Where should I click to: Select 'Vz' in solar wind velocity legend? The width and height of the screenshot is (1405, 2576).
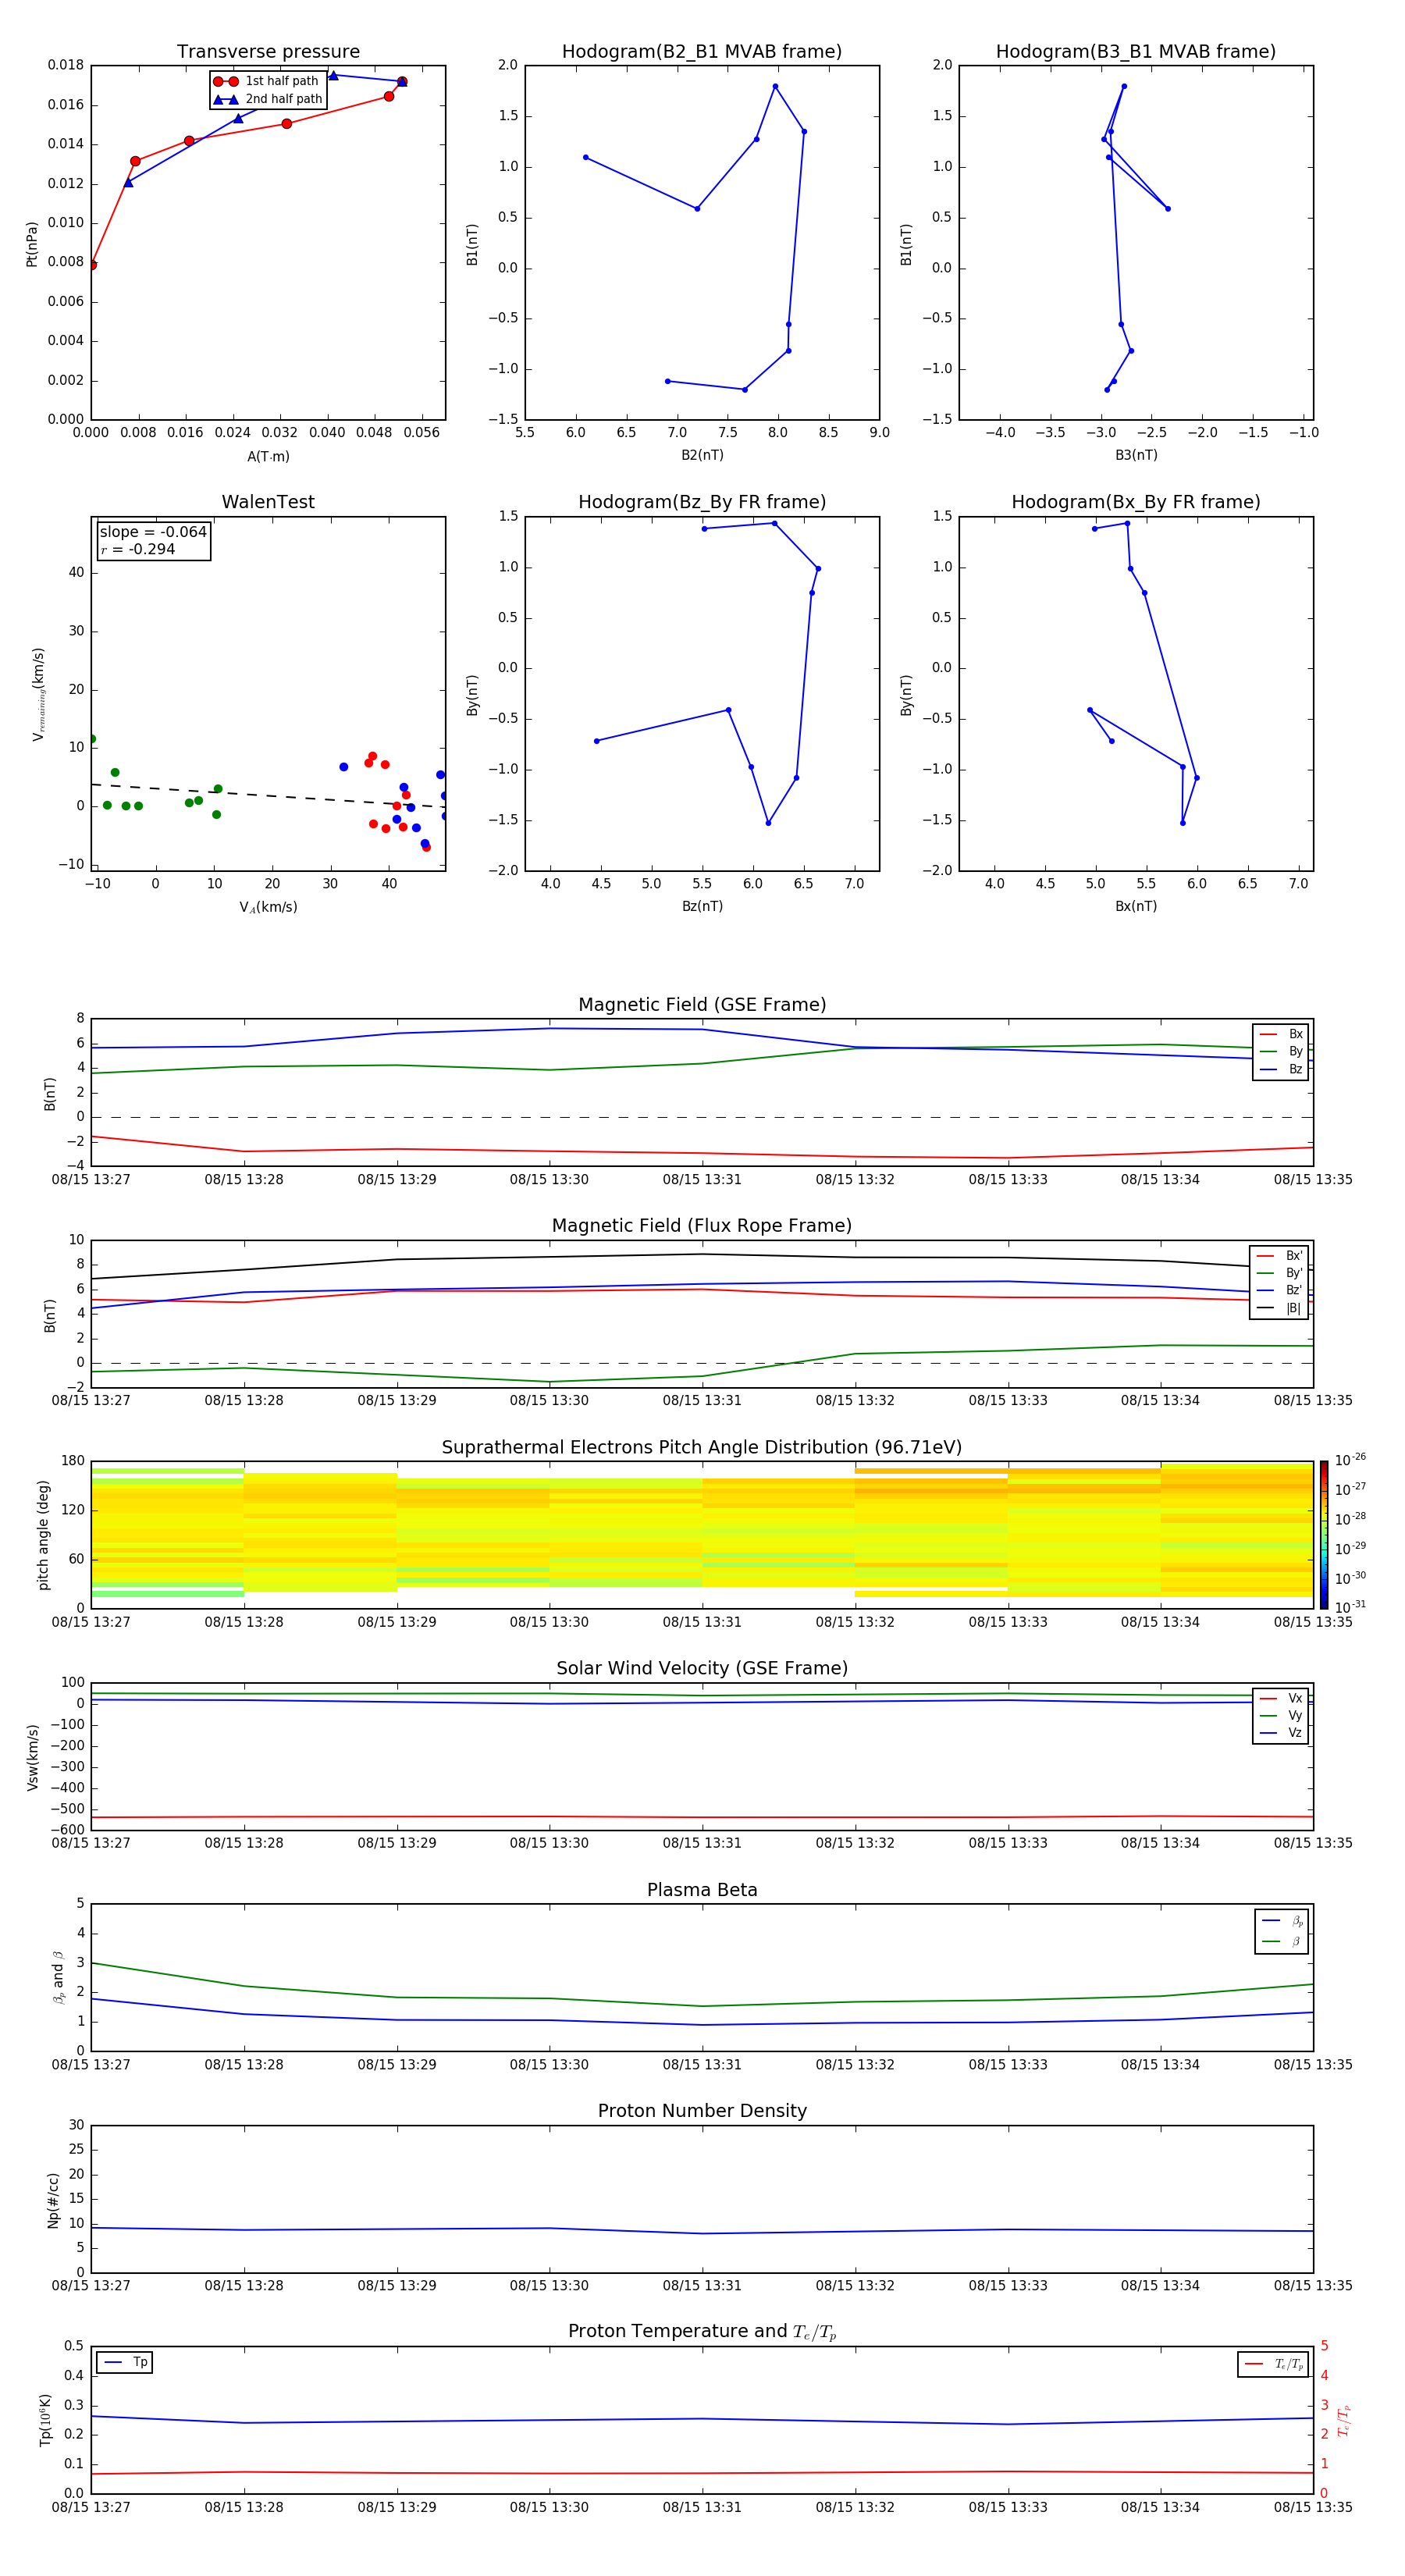1281,1732
